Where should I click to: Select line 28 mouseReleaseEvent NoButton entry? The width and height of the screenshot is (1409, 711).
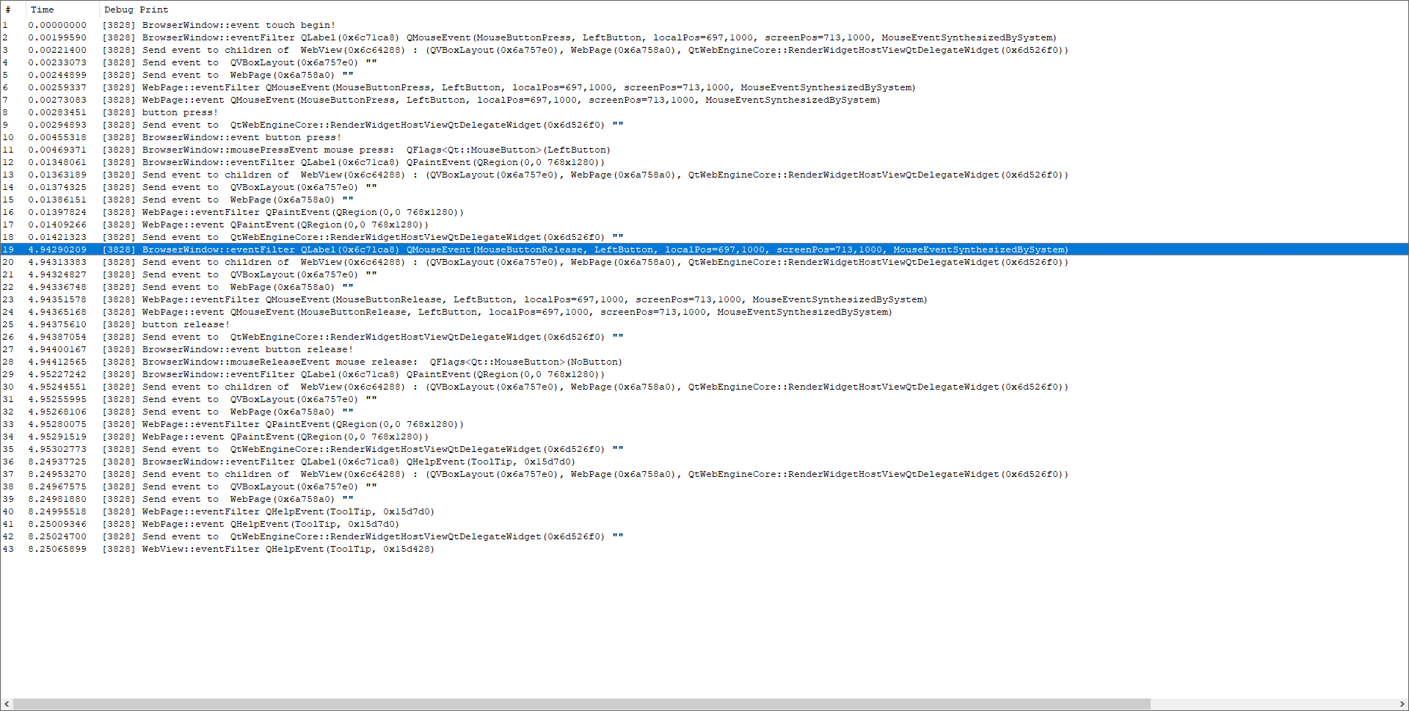click(x=382, y=362)
